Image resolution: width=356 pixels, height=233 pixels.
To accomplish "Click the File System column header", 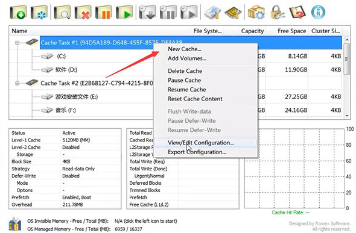I will (207, 31).
